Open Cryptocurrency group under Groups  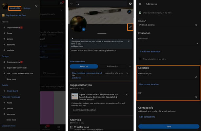tap(13, 62)
